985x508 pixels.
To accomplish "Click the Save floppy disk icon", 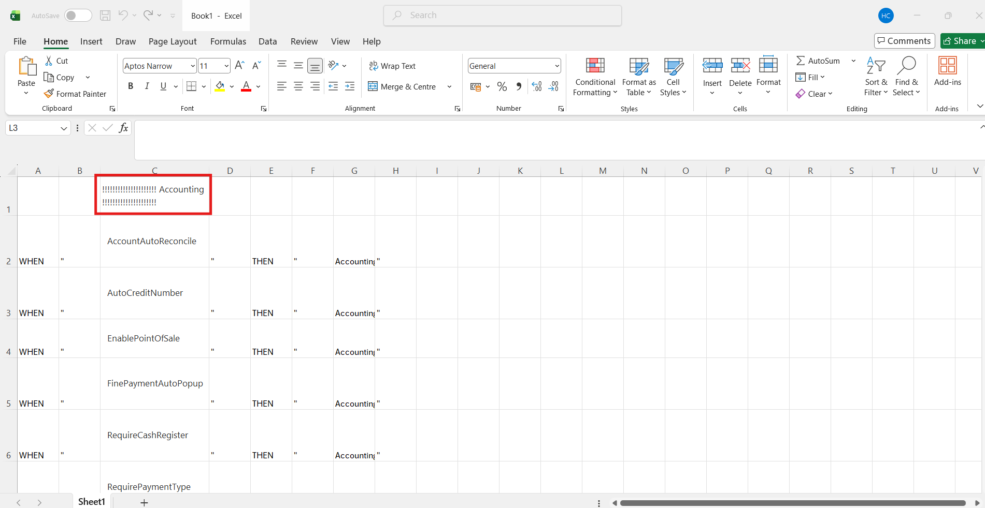I will click(x=105, y=16).
